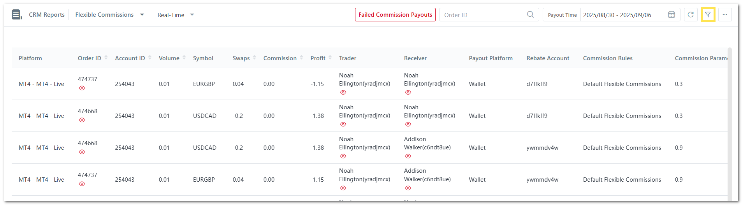742x205 pixels.
Task: Click the Order ID search field
Action: click(483, 15)
